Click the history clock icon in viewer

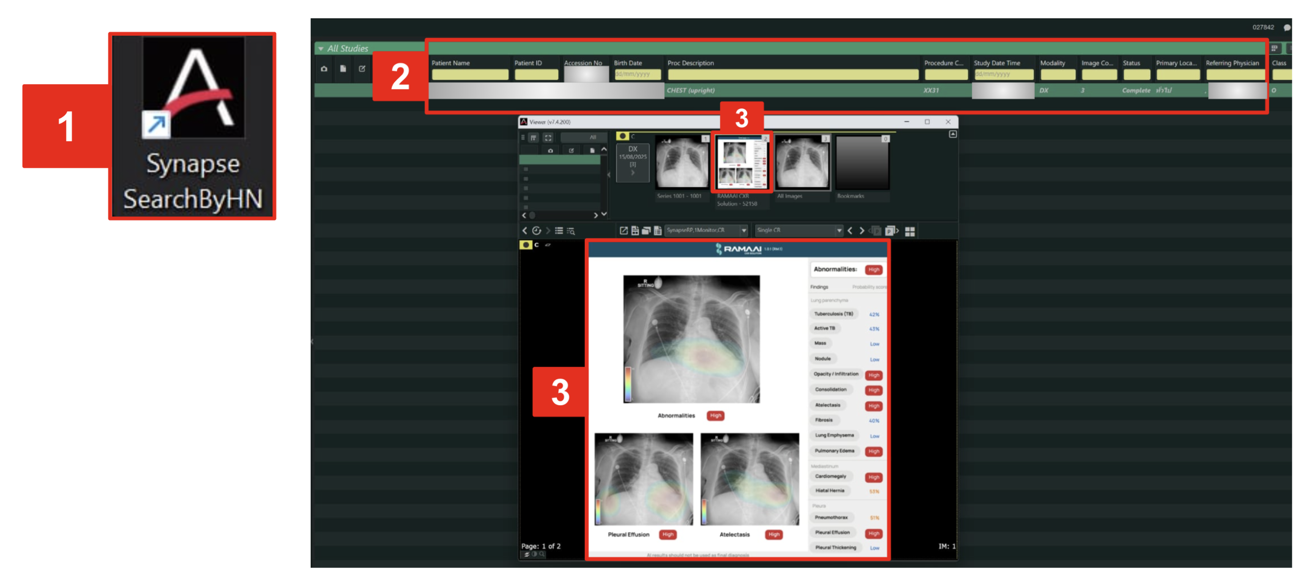536,230
